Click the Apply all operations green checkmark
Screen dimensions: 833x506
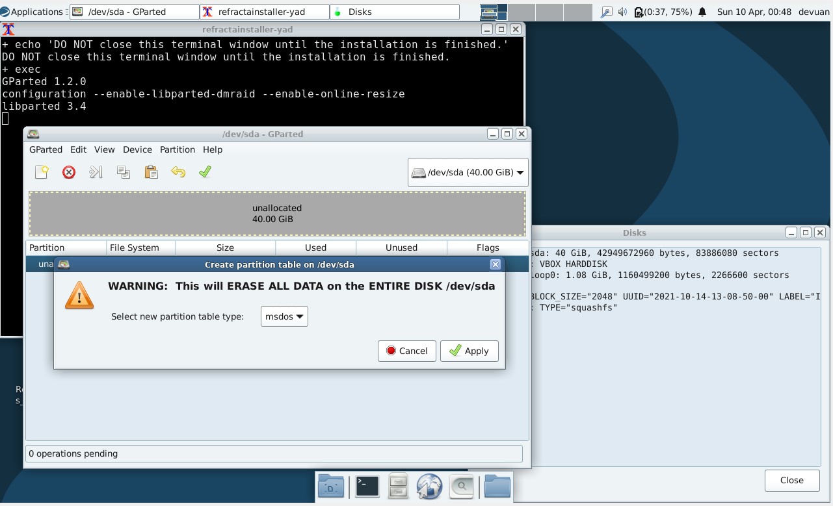205,172
